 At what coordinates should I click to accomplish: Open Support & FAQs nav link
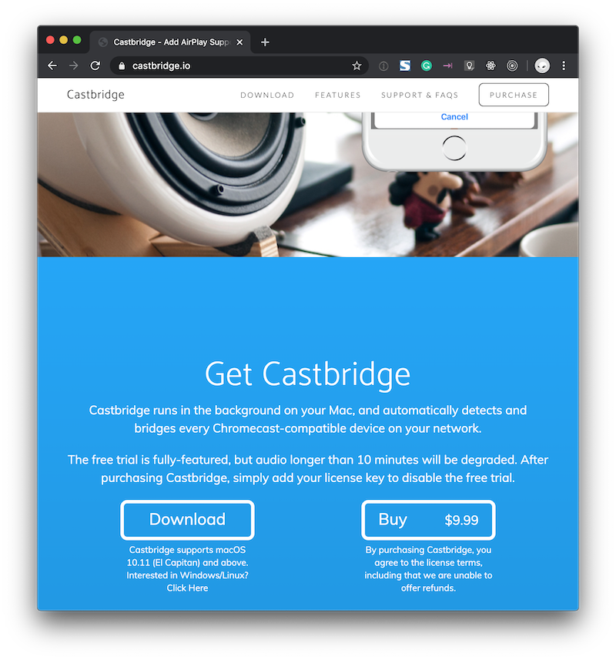(x=420, y=95)
